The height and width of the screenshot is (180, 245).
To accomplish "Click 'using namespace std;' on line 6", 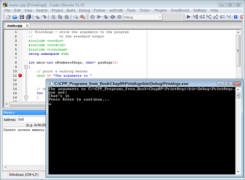I will click(49, 54).
